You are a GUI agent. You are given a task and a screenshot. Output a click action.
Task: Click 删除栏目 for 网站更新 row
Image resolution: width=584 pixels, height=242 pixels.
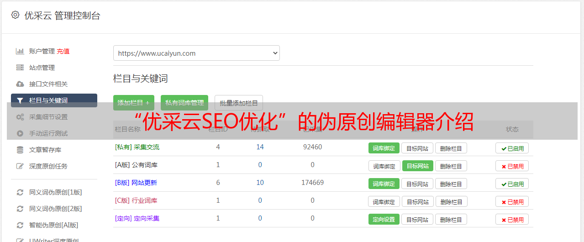pos(451,184)
